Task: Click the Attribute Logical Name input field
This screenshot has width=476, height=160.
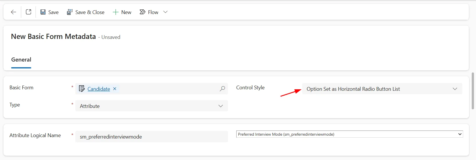Action: pyautogui.click(x=152, y=137)
